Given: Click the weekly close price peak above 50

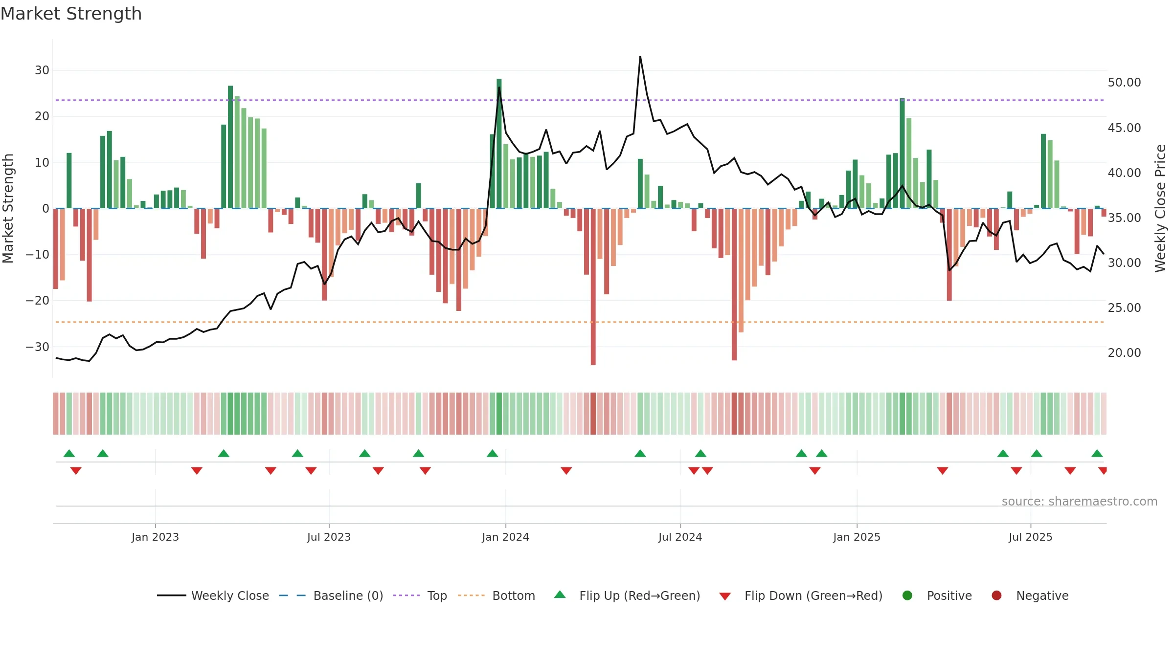Looking at the screenshot, I should pyautogui.click(x=640, y=57).
